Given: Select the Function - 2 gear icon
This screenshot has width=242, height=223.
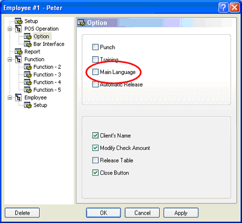Looking at the screenshot, I should pos(28,67).
